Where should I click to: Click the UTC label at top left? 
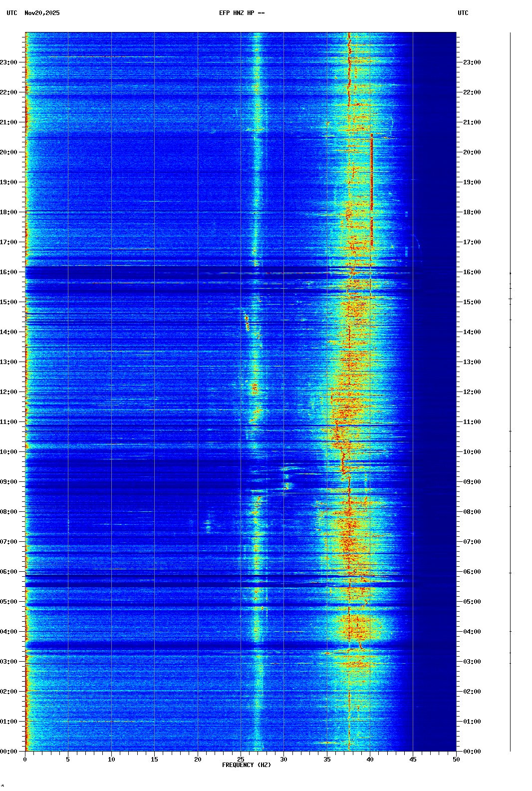point(12,13)
